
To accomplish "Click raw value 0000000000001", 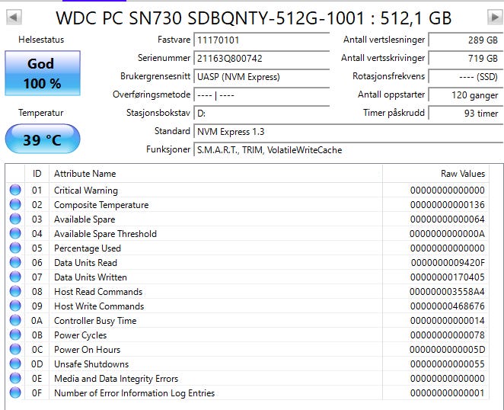I will [x=448, y=393].
